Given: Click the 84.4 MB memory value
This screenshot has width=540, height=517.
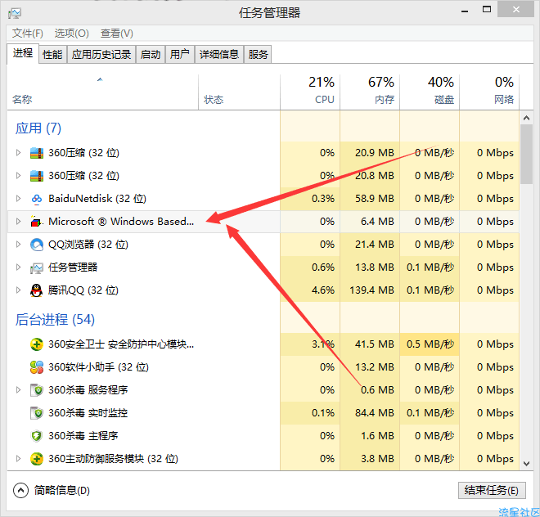Looking at the screenshot, I should pos(375,413).
